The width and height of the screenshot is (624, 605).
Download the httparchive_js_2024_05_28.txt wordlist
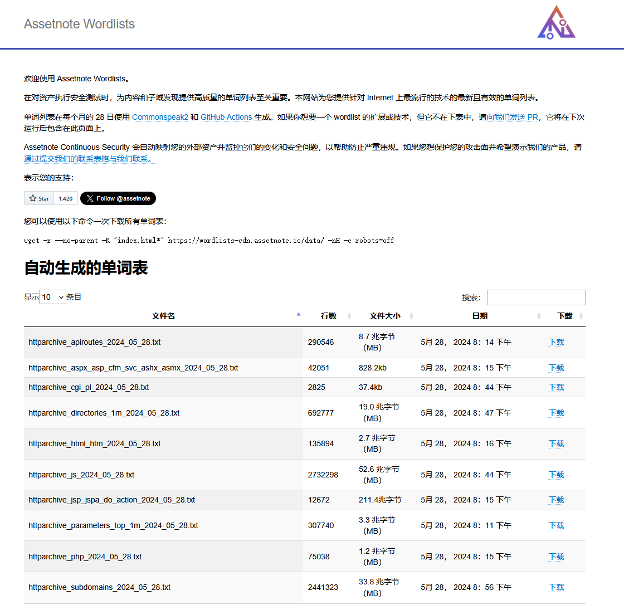[556, 475]
